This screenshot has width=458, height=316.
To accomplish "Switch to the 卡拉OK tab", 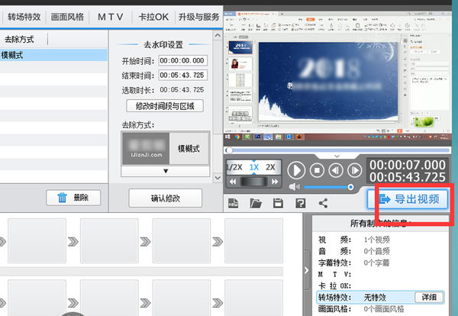I will [153, 17].
